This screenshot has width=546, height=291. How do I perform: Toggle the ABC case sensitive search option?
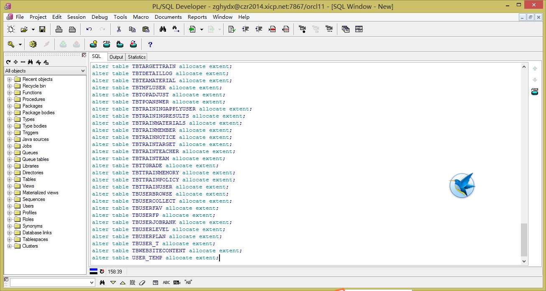(166, 282)
